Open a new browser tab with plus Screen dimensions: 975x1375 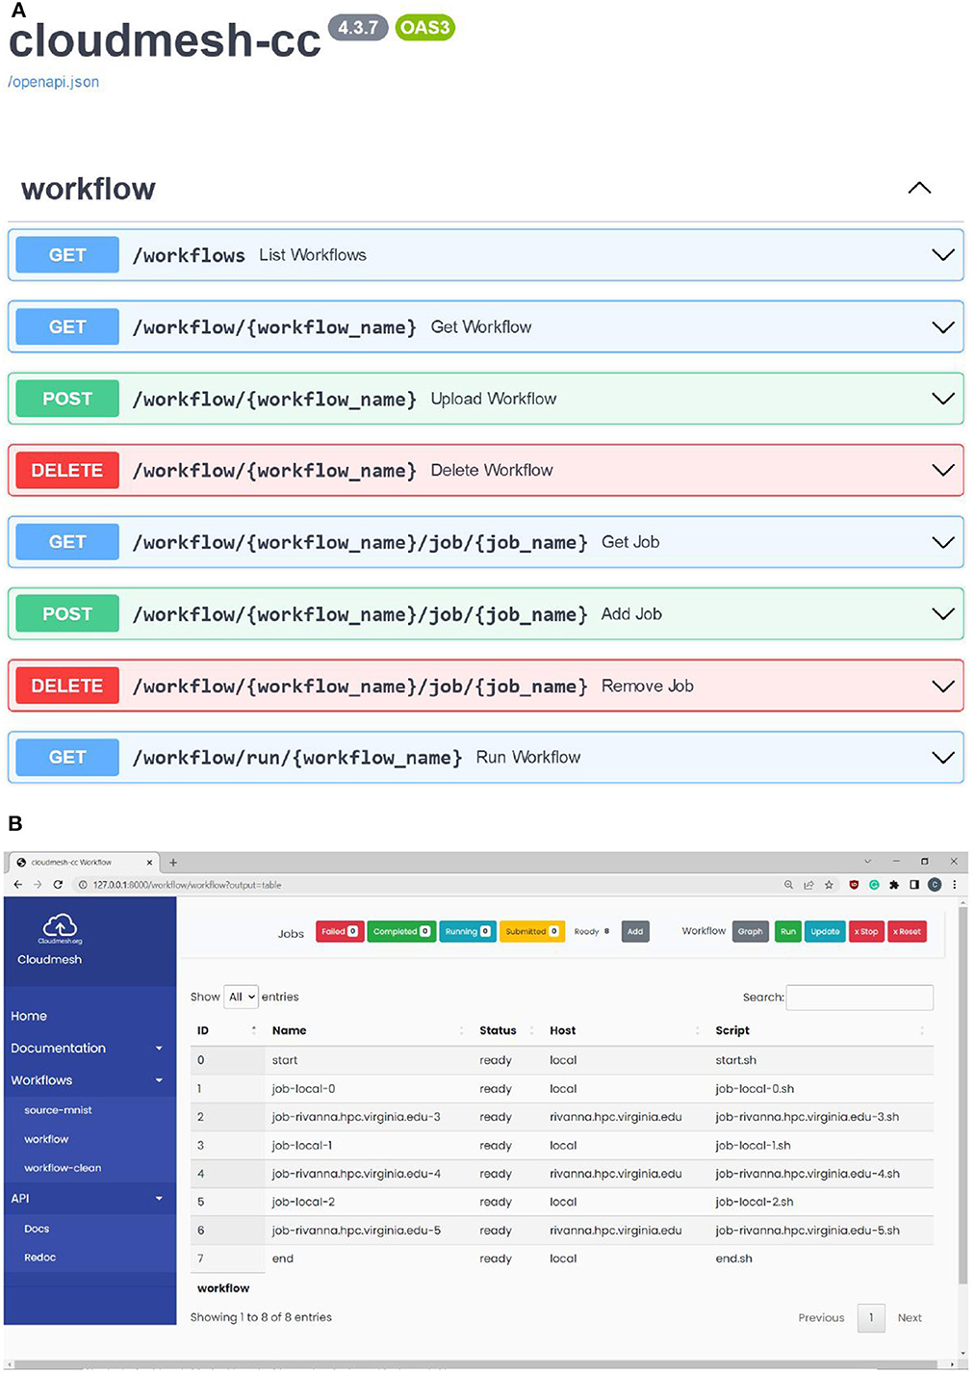(173, 863)
